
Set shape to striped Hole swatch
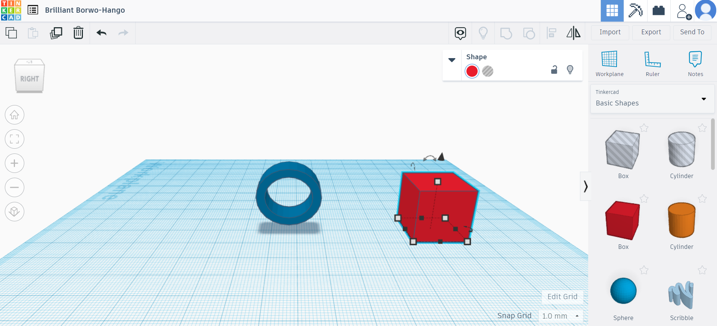(488, 71)
